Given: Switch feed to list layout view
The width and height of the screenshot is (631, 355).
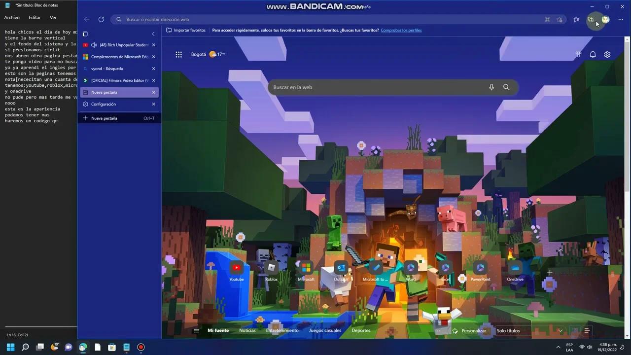Looking at the screenshot, I should pyautogui.click(x=587, y=331).
